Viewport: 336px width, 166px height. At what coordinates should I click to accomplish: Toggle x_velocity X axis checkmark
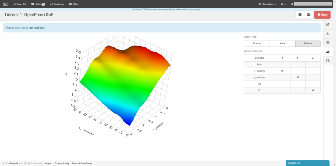click(x=282, y=71)
